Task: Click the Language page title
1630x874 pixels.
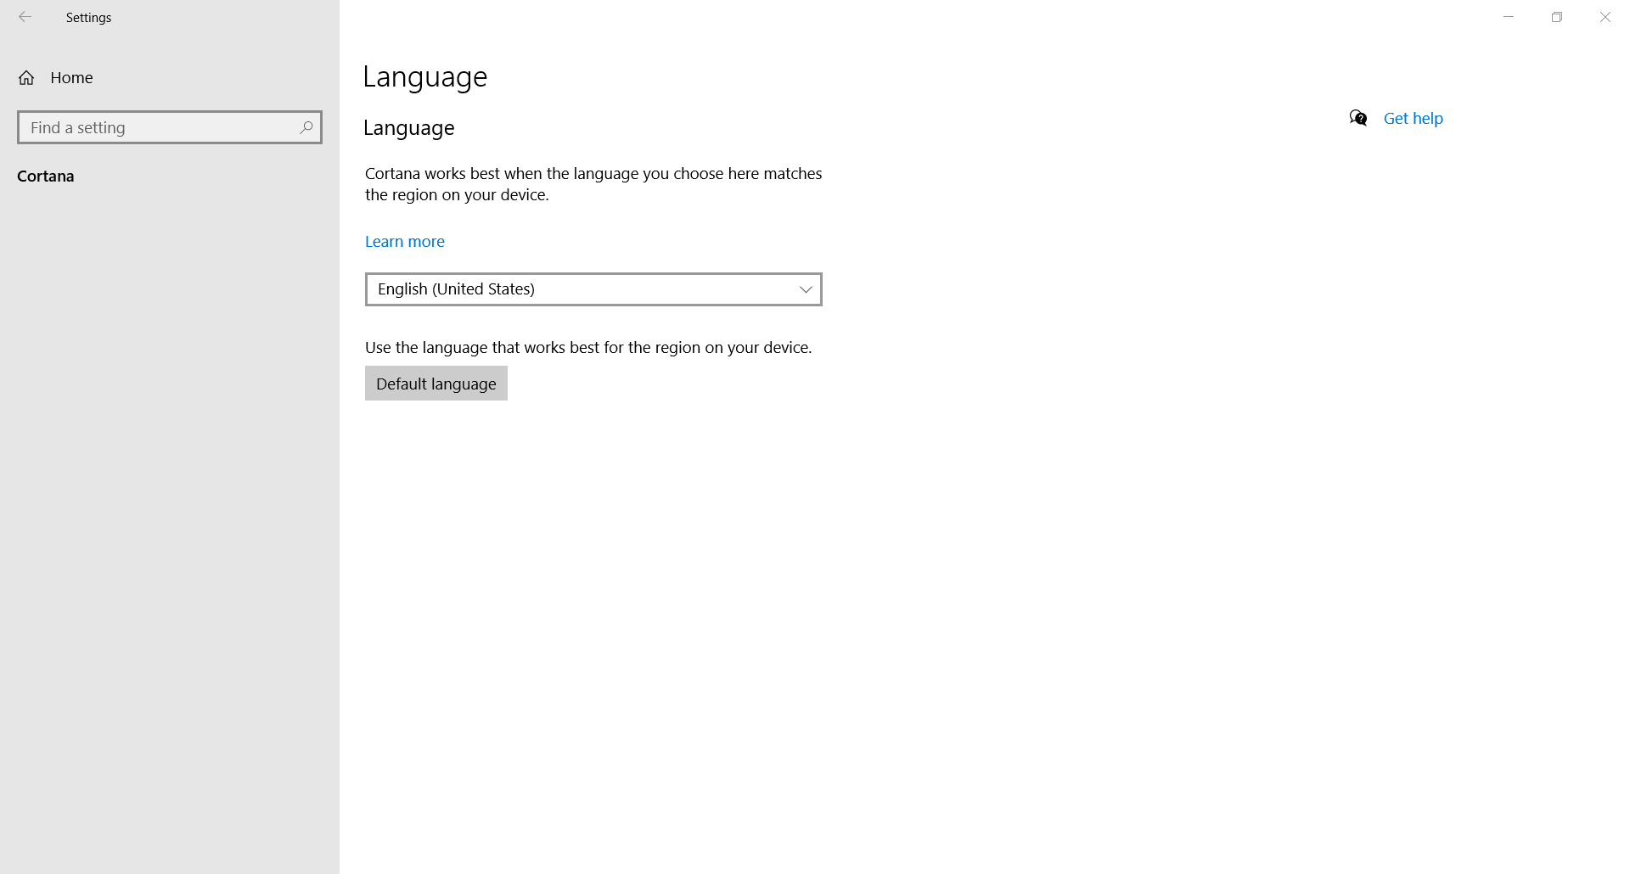Action: (425, 77)
